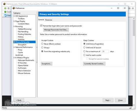This screenshot has height=111, width=137.
Task: Select Hotlinks in category tree
Action: coord(21,39)
